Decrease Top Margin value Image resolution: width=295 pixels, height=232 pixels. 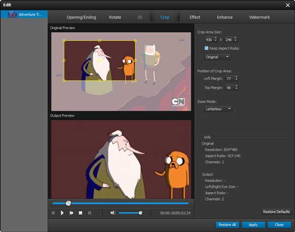236,89
